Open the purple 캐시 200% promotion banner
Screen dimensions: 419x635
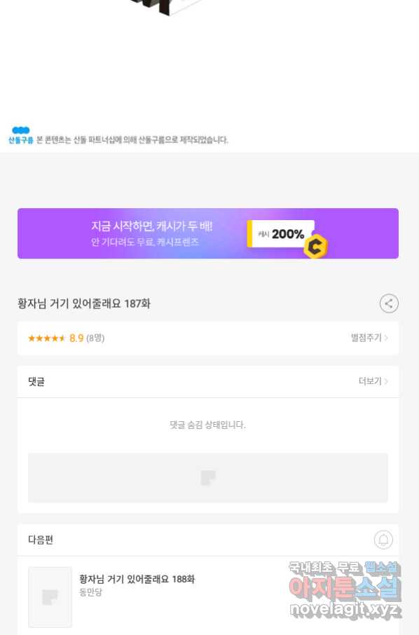(208, 233)
